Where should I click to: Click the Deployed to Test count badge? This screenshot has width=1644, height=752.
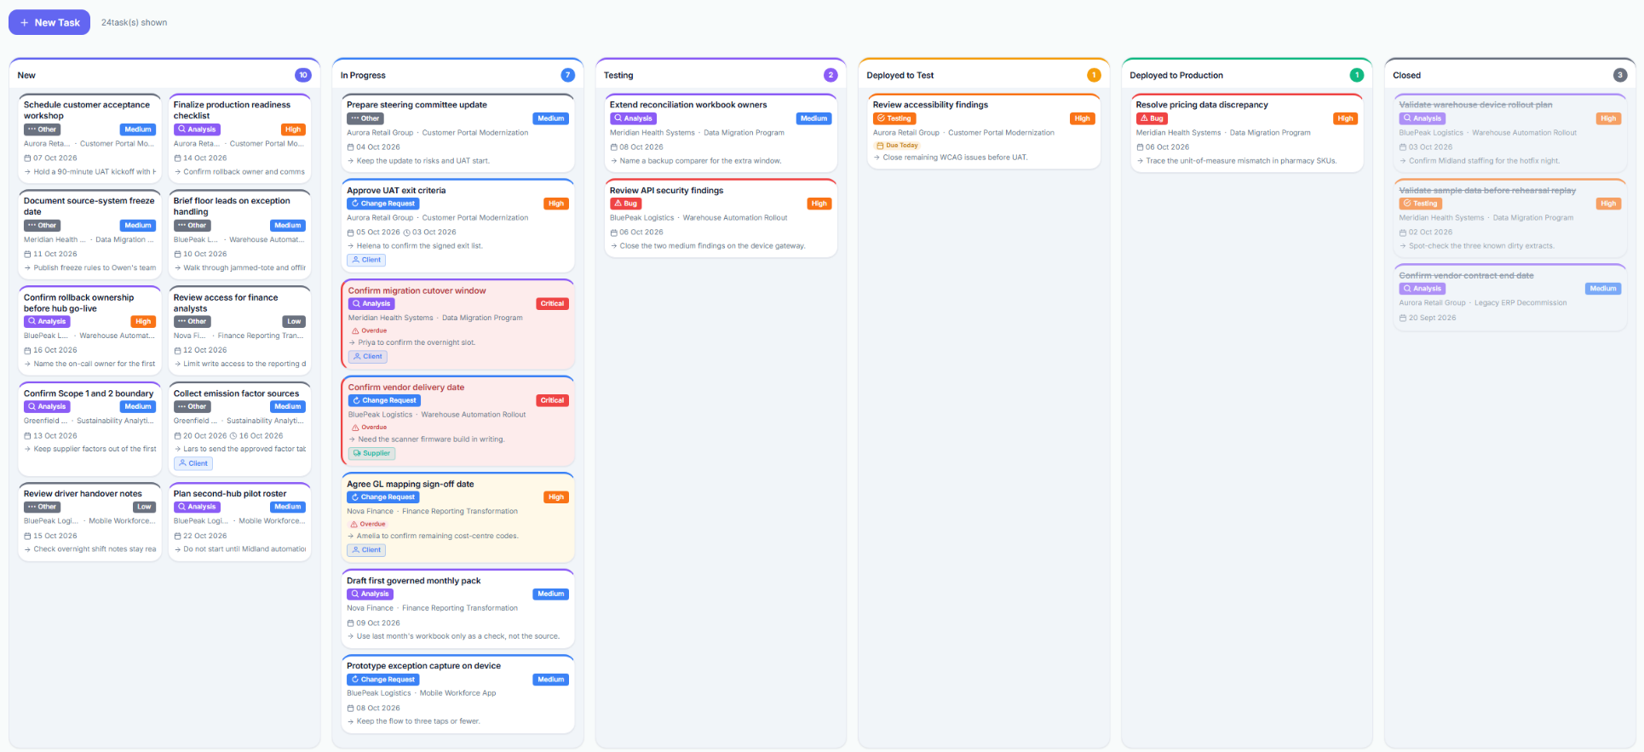tap(1094, 75)
